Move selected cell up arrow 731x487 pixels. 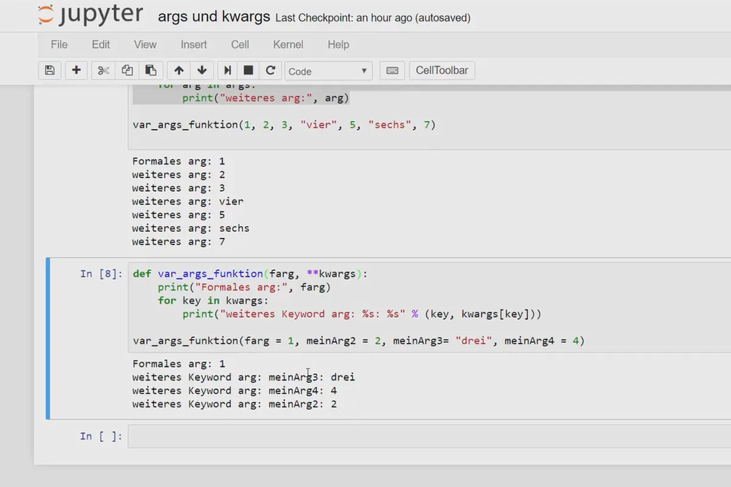tap(178, 71)
